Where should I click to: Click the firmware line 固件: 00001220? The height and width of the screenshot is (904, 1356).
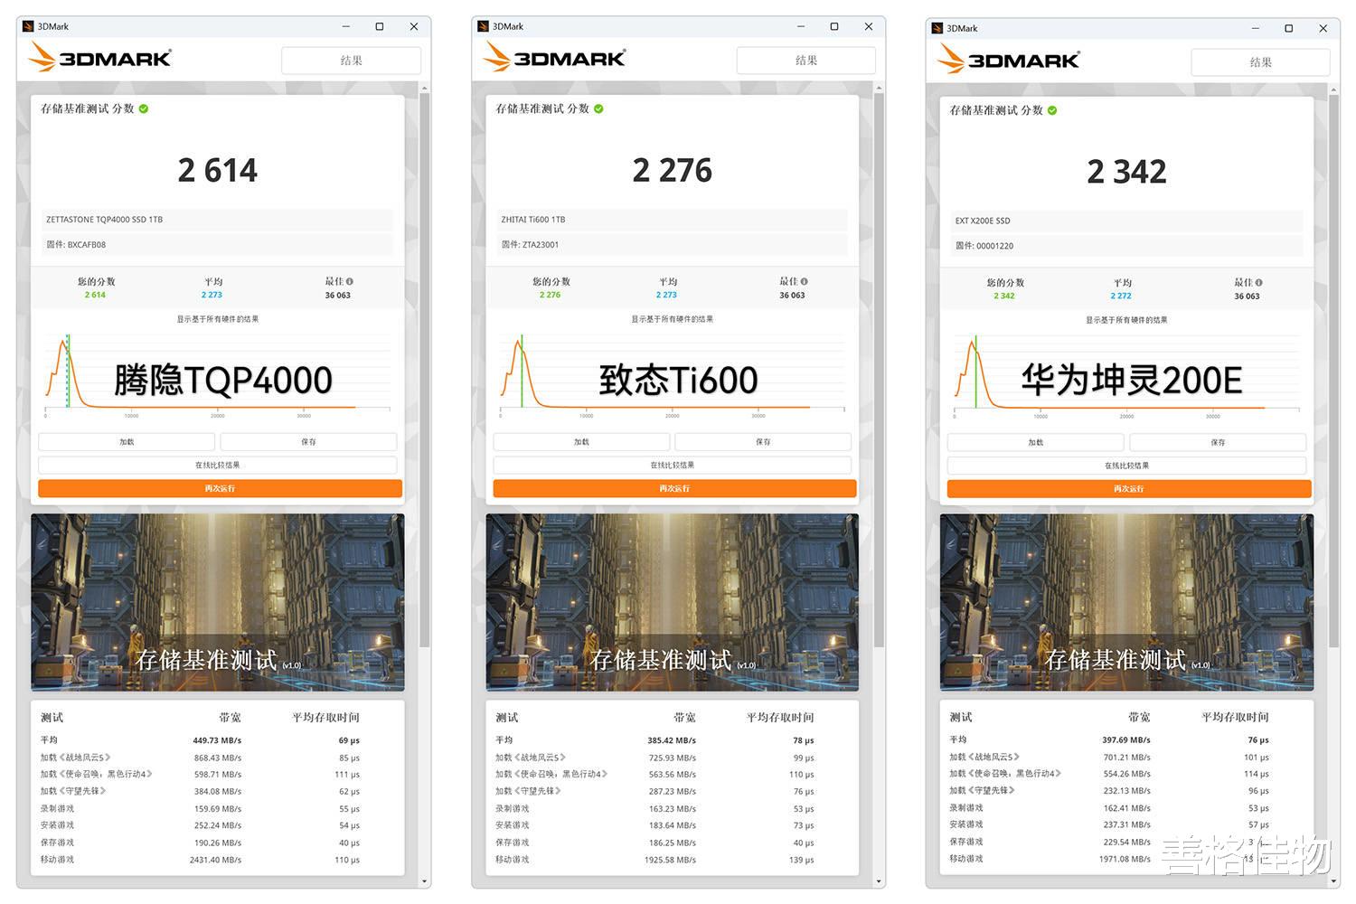984,246
